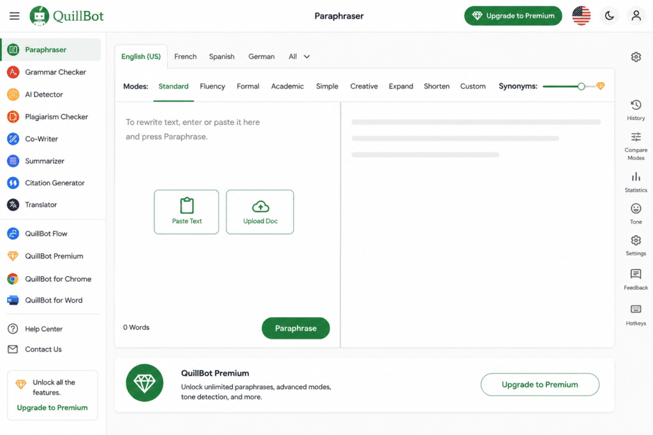The height and width of the screenshot is (435, 653).
Task: Open the US flag language selector
Action: (582, 16)
